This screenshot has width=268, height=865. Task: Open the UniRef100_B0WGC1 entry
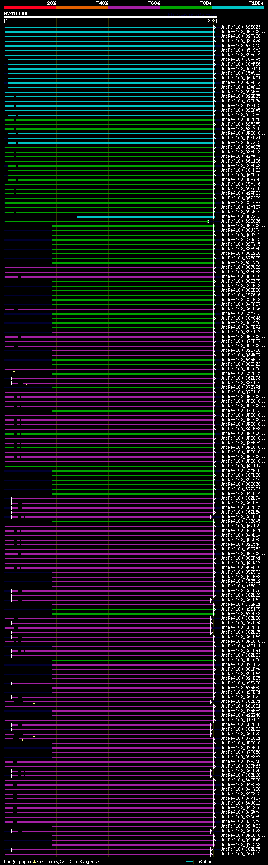[x=240, y=706]
